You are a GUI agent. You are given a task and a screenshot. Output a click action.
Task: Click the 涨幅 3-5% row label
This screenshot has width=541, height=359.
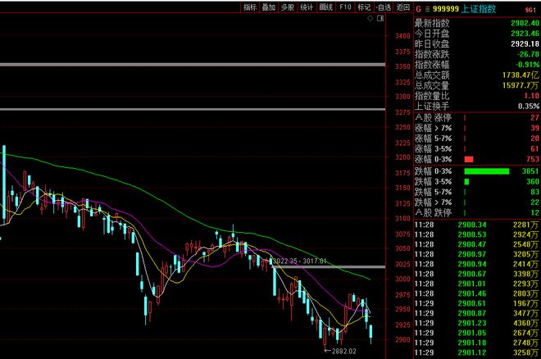pos(433,148)
